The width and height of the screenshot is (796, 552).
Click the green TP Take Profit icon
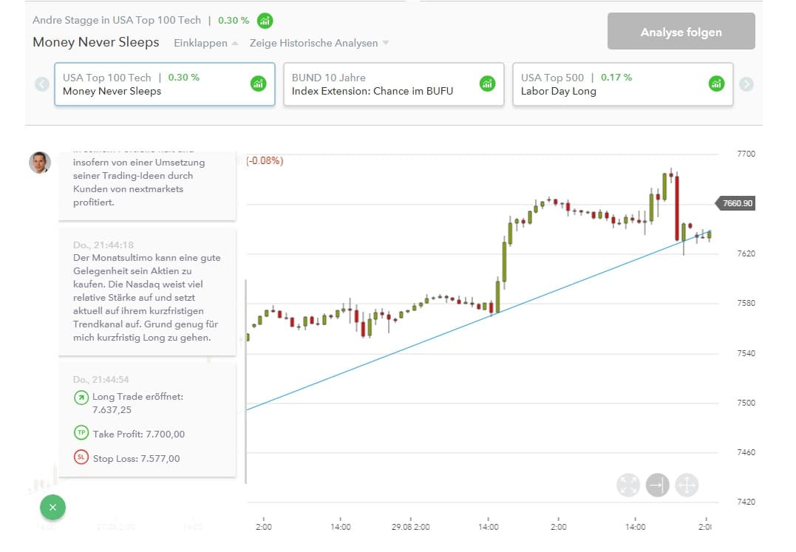81,433
